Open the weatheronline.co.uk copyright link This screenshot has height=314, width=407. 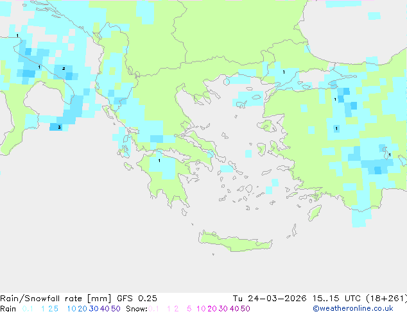point(353,308)
